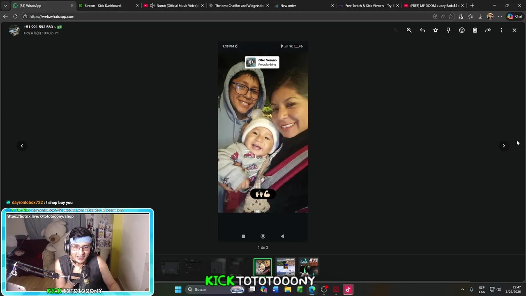This screenshot has height=296, width=526.
Task: Open Excel from the taskbar
Action: point(300,289)
